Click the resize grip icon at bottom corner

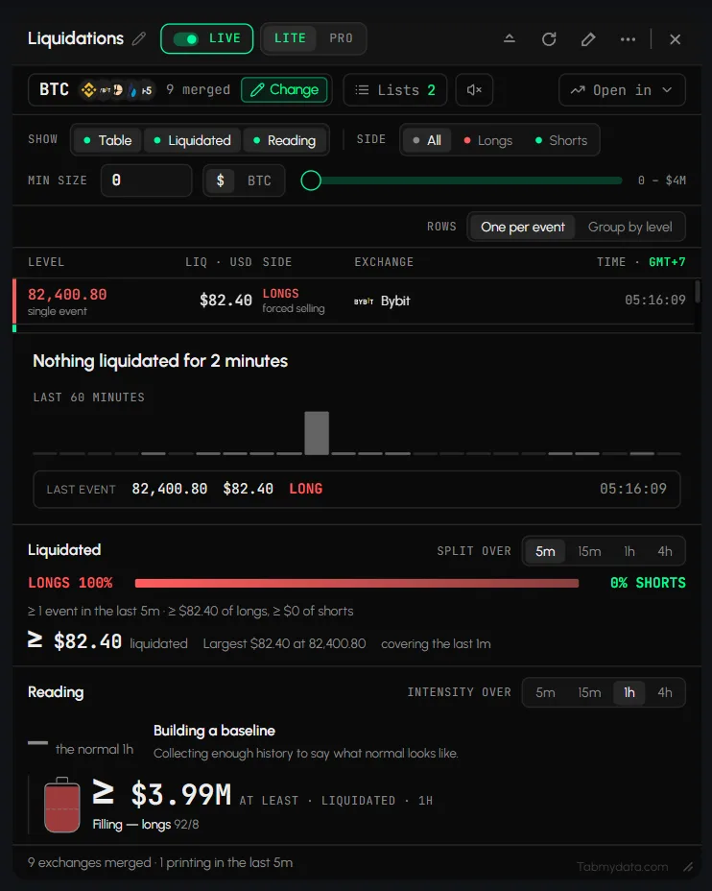point(688,867)
